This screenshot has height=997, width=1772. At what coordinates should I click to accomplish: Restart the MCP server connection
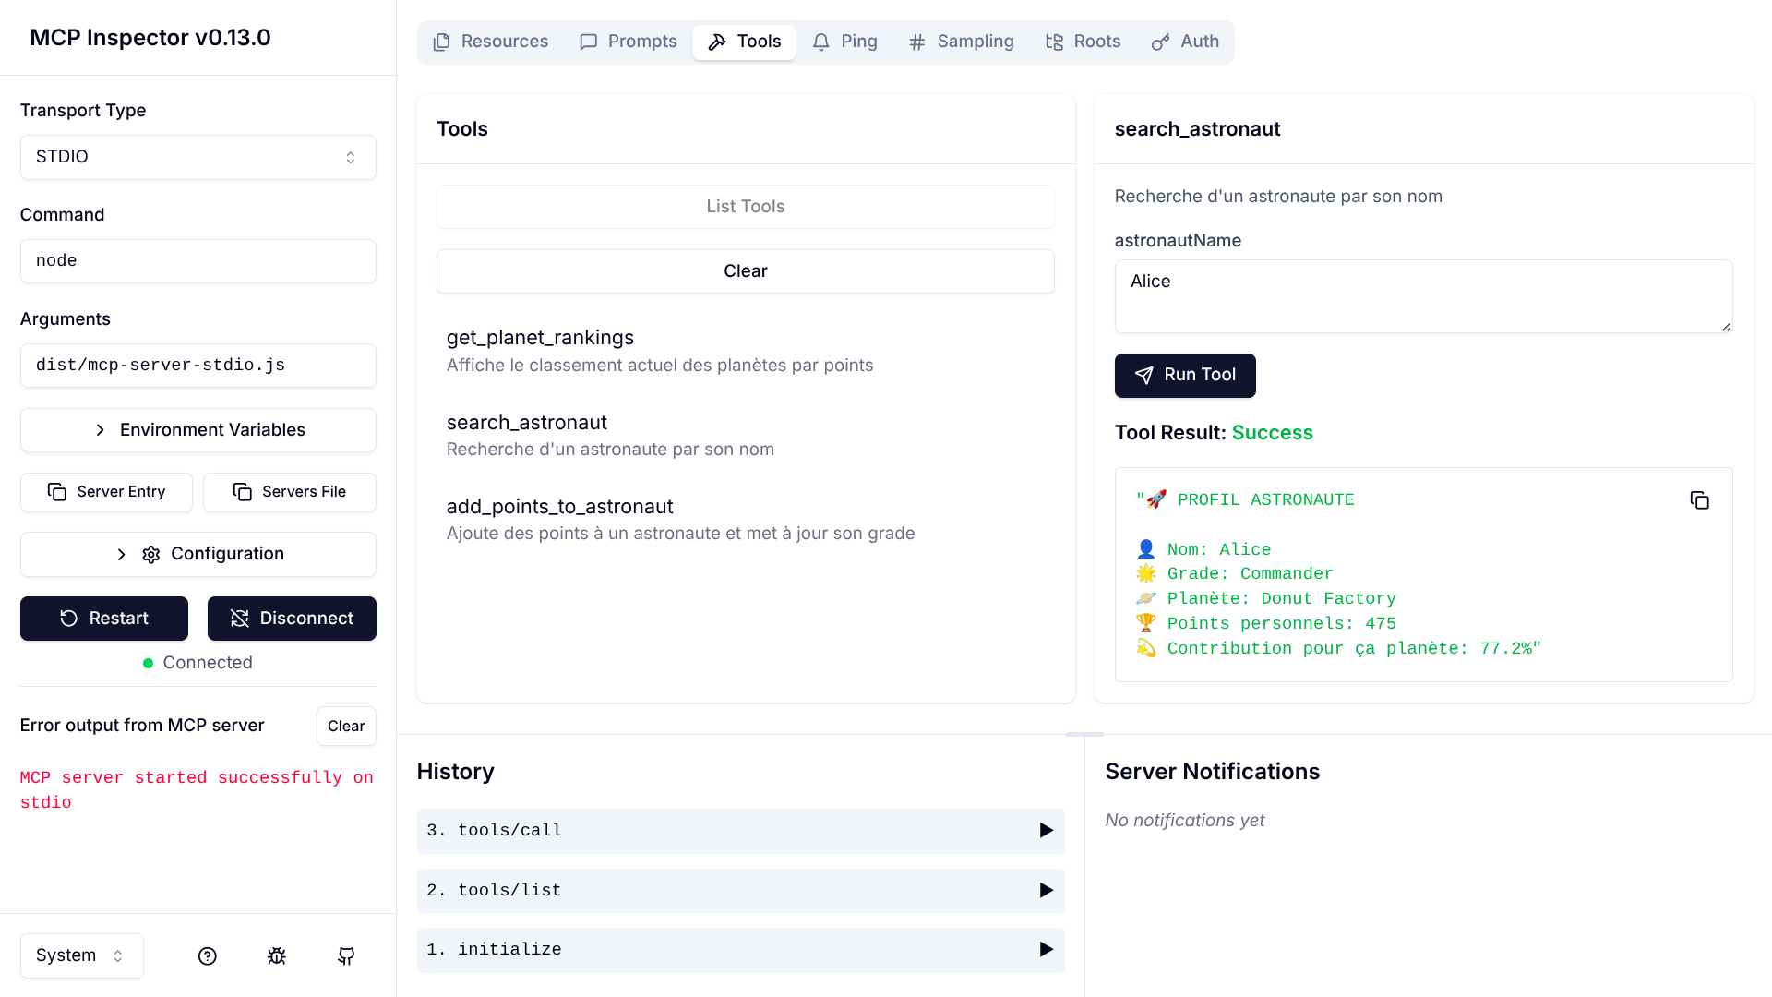pyautogui.click(x=104, y=619)
